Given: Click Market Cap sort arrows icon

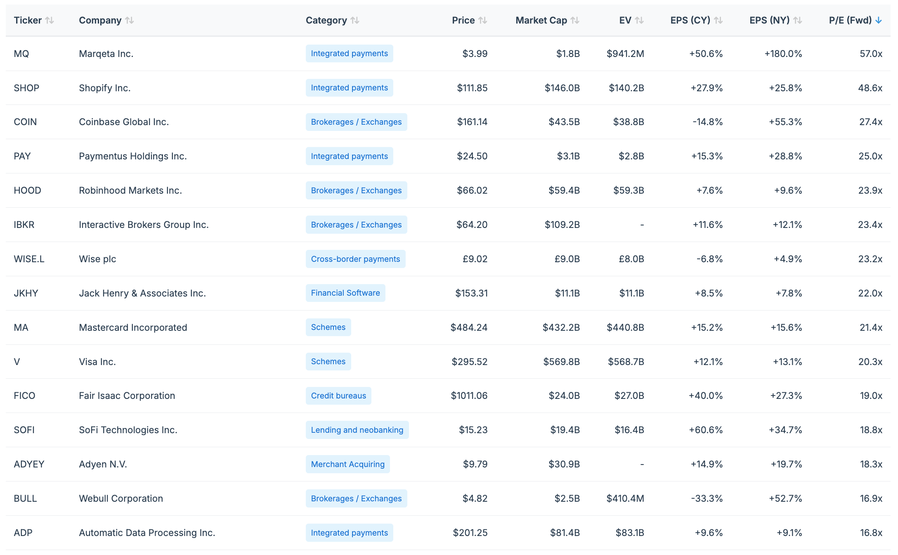Looking at the screenshot, I should click(575, 20).
